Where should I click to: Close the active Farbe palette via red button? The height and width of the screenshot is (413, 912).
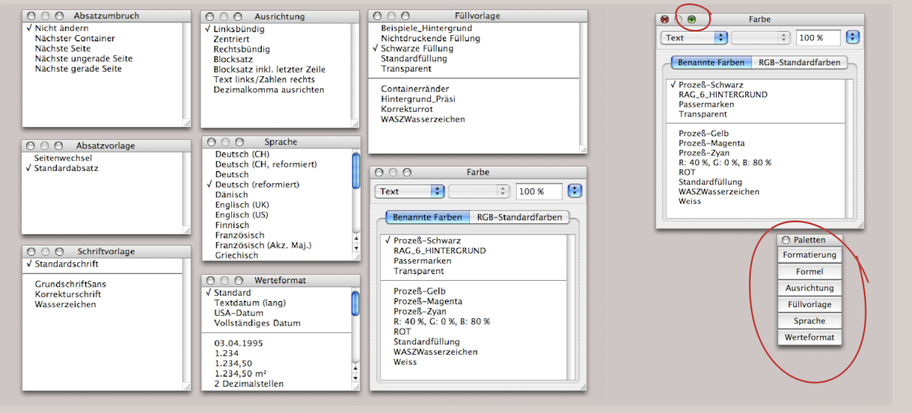click(664, 19)
